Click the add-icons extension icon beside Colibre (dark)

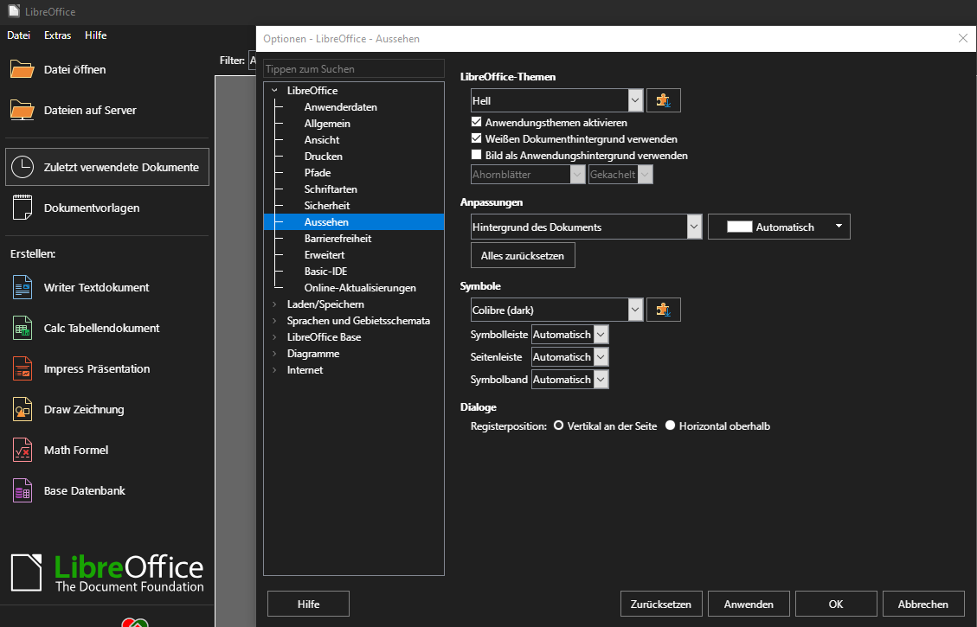coord(664,310)
